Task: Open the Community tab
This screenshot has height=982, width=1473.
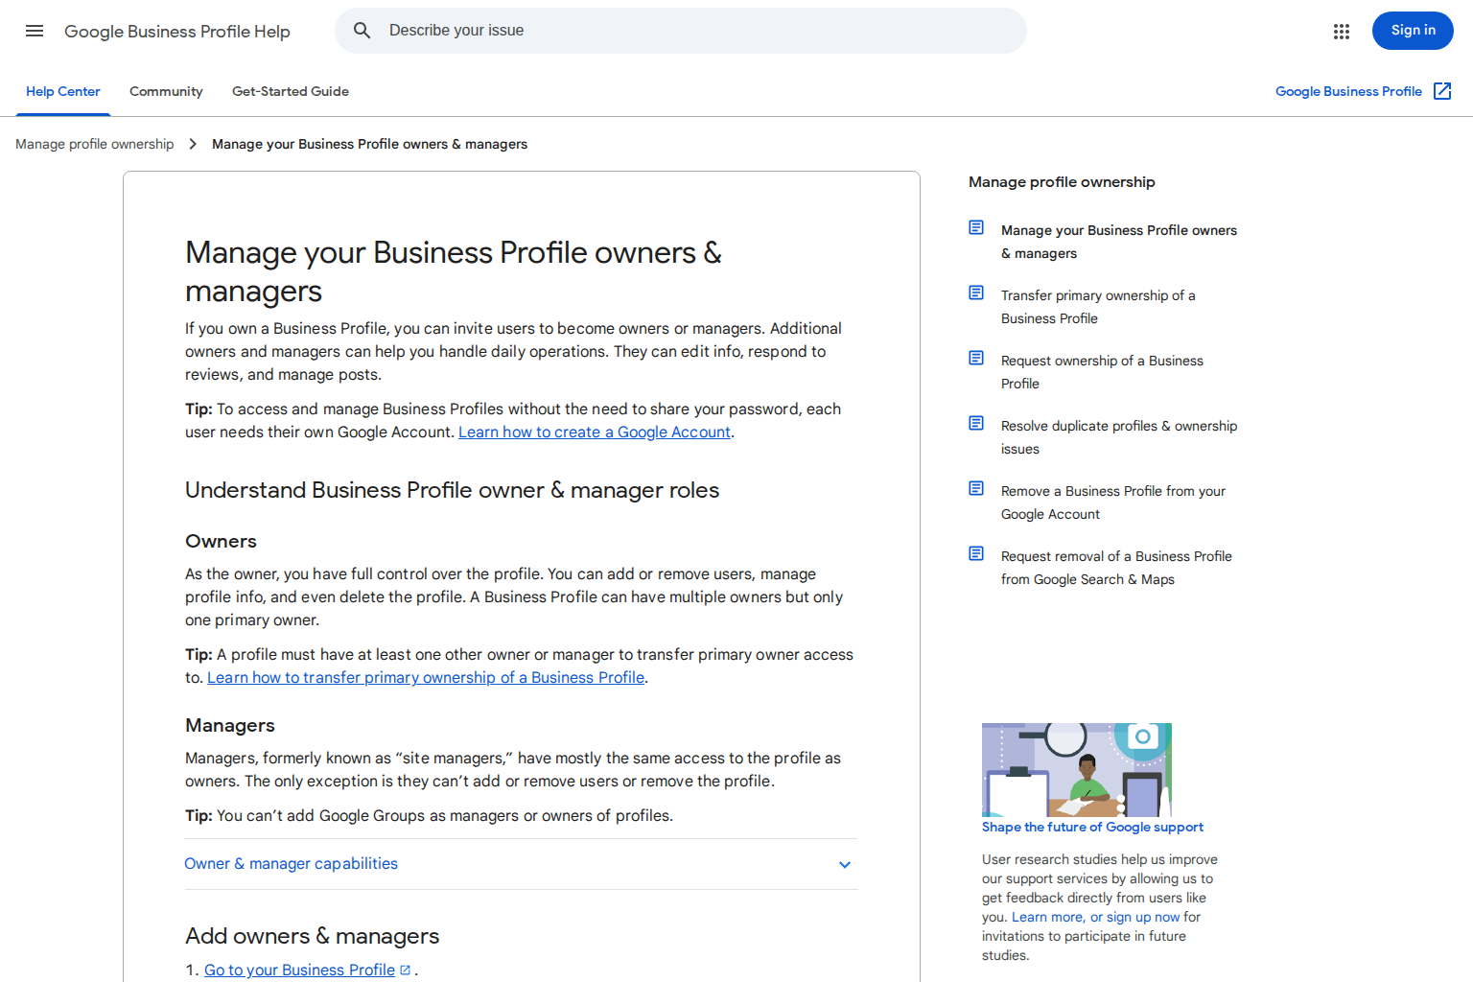Action: pos(166,91)
